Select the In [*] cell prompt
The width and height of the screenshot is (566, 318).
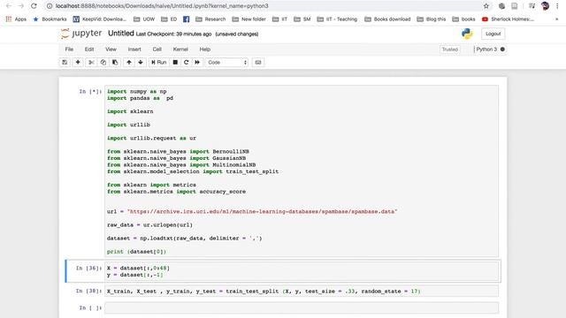coord(90,92)
